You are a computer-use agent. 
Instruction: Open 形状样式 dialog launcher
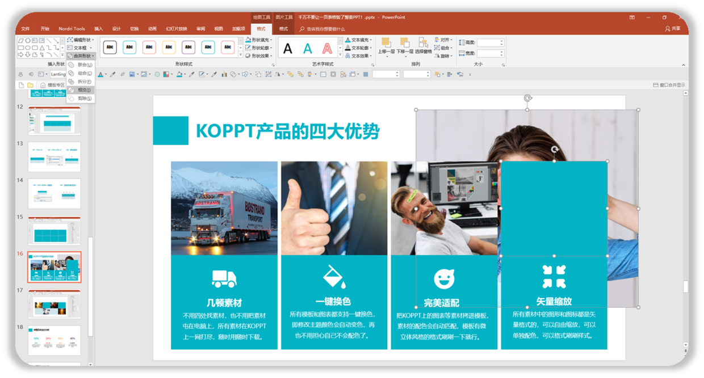(x=273, y=65)
